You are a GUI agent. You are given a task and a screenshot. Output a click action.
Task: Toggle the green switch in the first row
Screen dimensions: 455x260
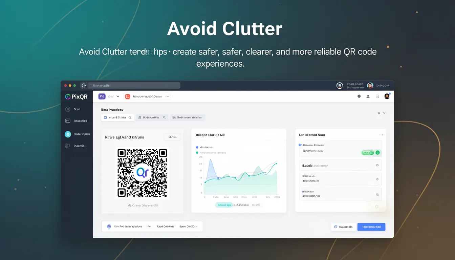click(368, 153)
